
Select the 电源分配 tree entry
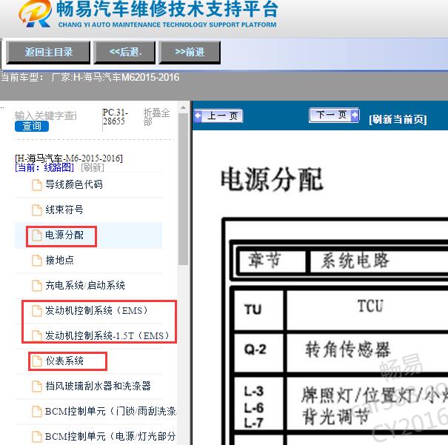coord(64,235)
